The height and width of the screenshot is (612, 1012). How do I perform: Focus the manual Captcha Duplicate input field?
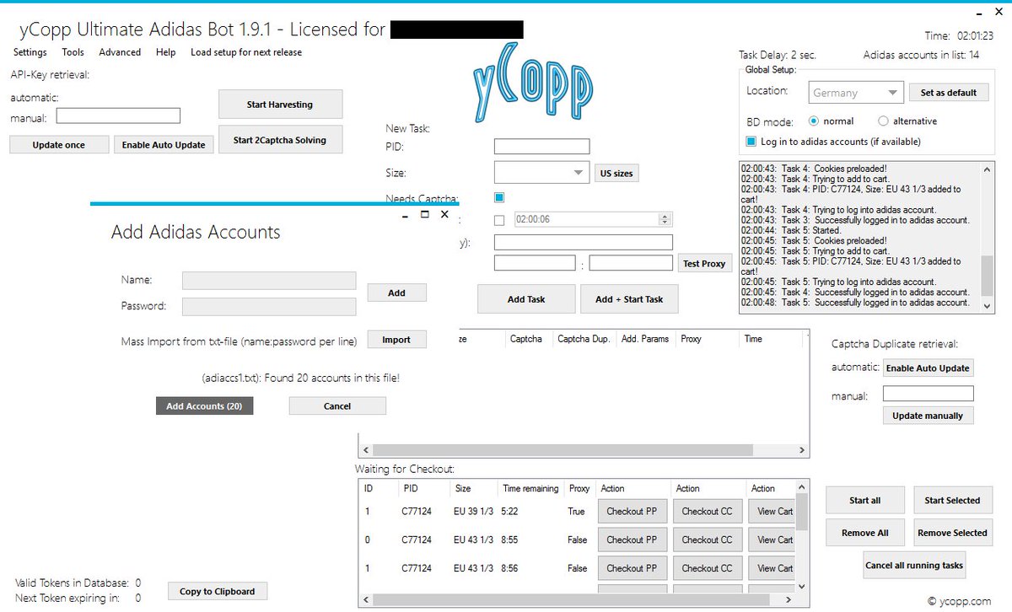pyautogui.click(x=928, y=394)
